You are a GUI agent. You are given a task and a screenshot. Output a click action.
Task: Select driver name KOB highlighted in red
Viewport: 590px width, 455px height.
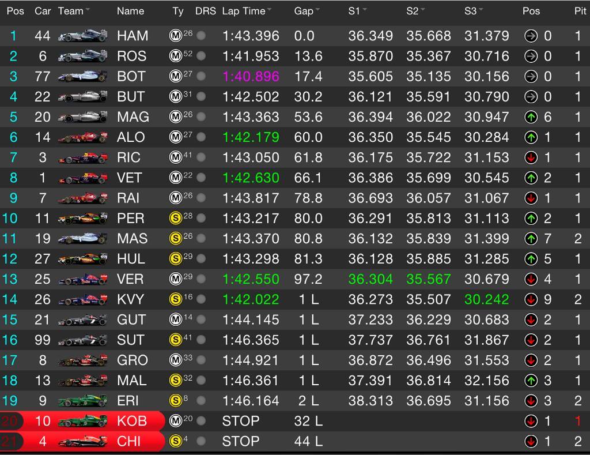132,421
